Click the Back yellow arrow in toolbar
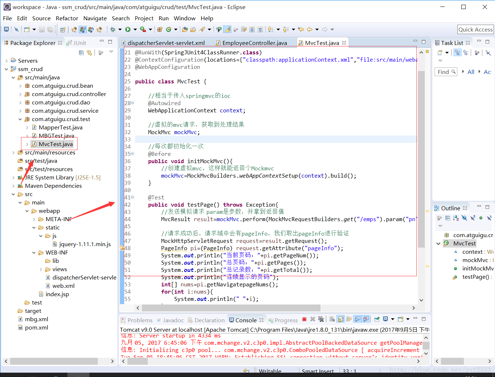 point(310,29)
